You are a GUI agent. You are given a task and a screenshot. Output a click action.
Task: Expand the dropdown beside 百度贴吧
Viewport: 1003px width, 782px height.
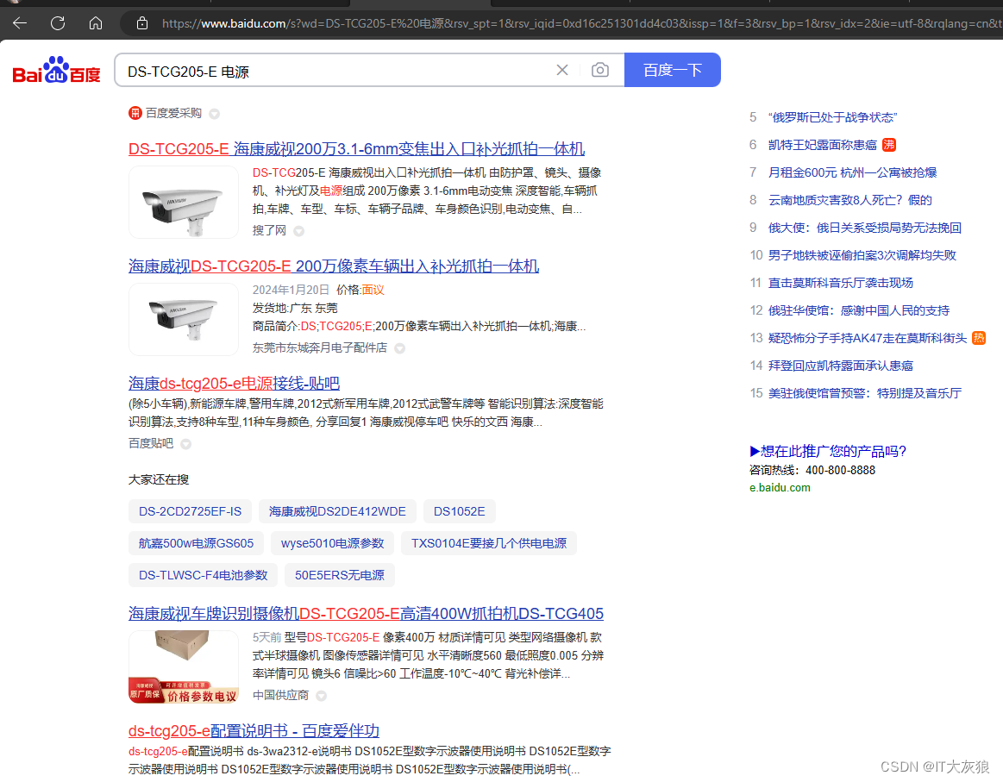pyautogui.click(x=185, y=444)
